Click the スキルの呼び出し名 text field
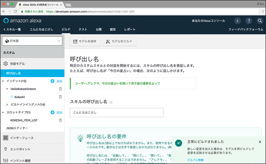 pyautogui.click(x=117, y=113)
